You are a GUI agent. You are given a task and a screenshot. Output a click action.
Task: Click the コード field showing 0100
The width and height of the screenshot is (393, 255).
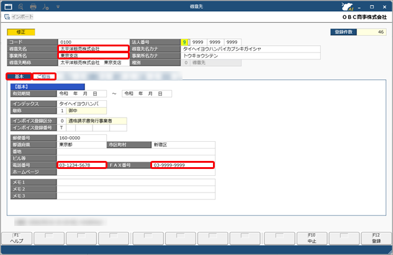click(x=94, y=42)
